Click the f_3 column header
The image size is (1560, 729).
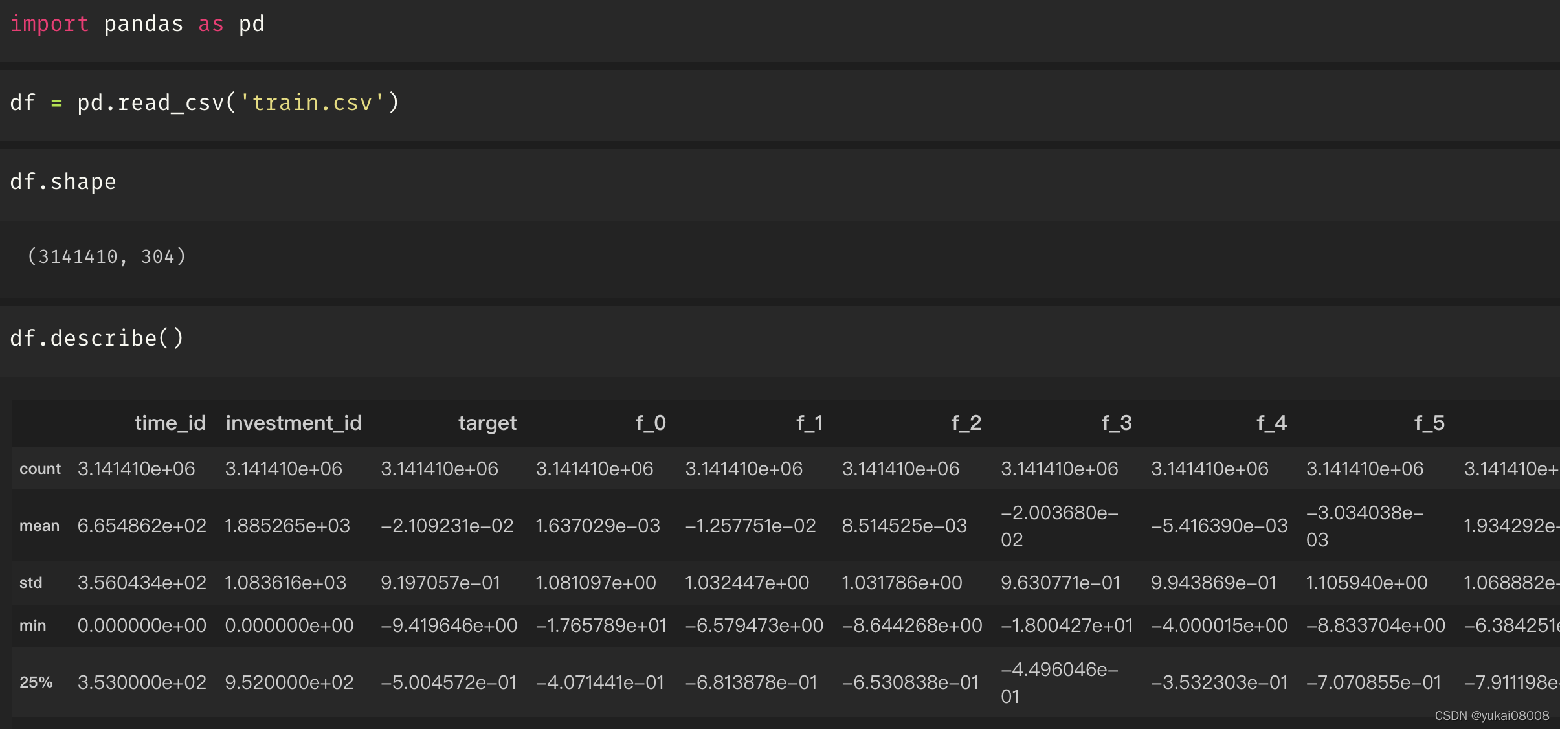tap(1117, 423)
